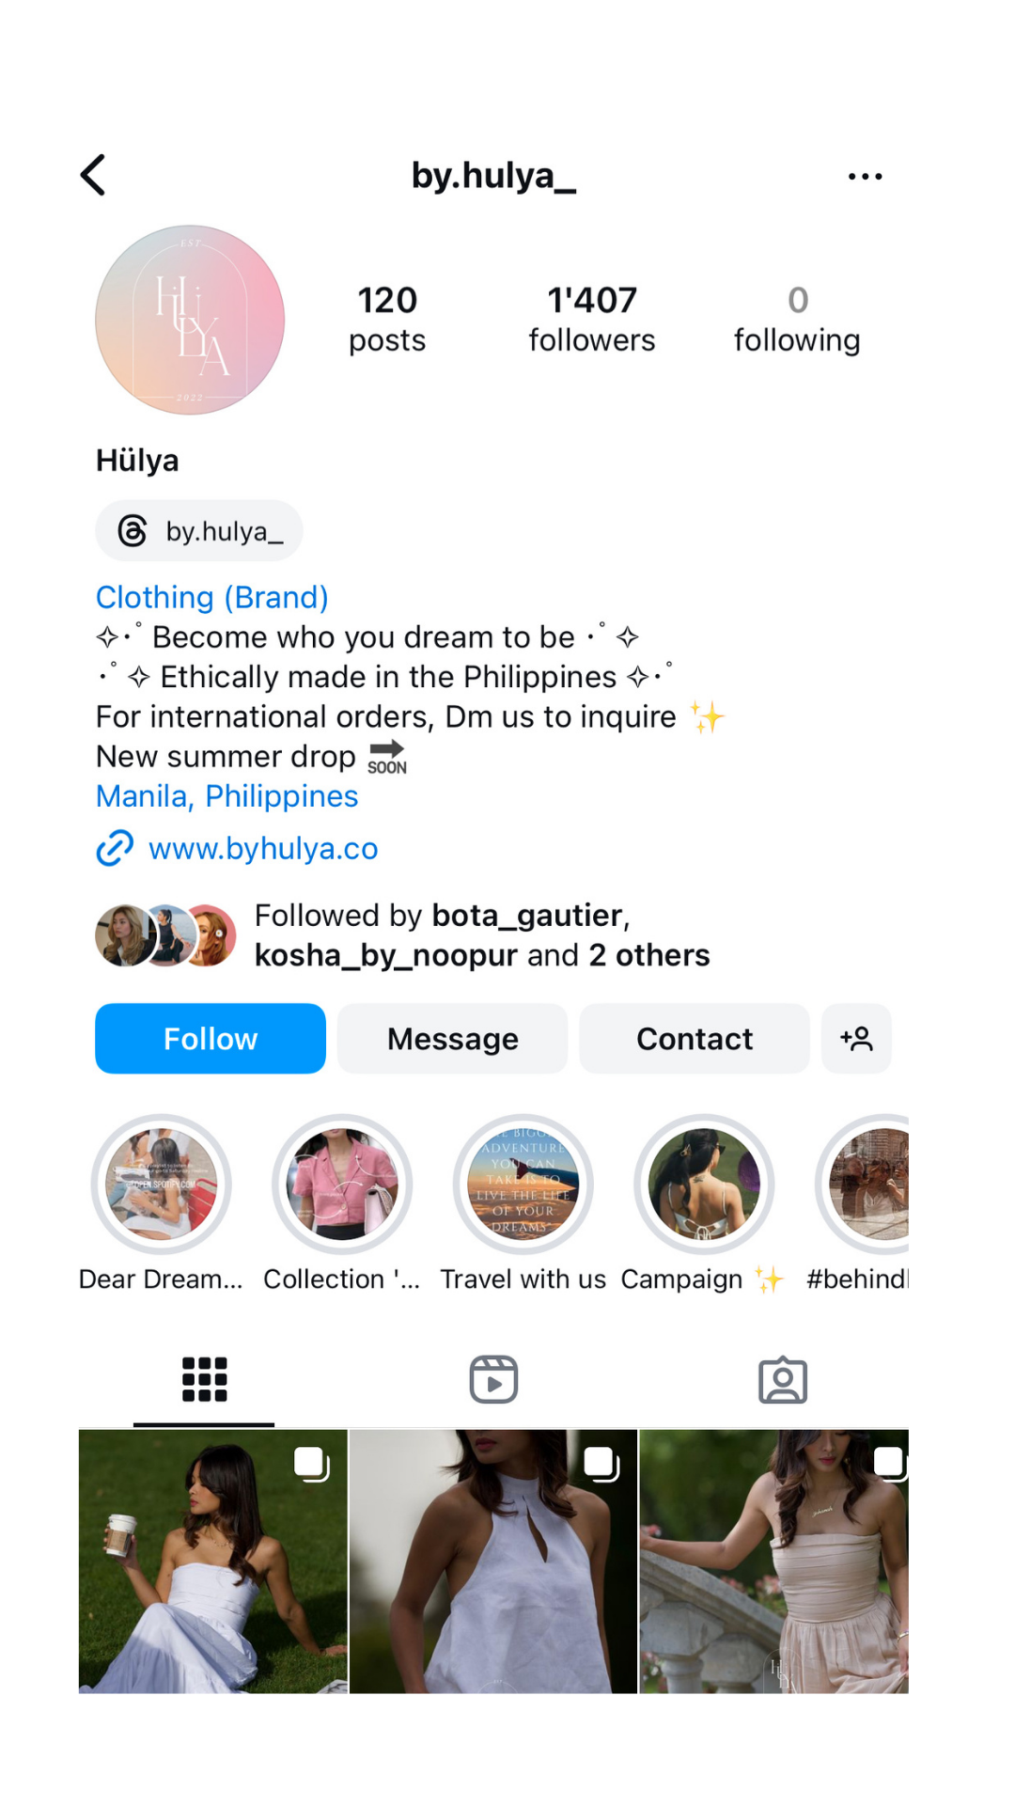Open the Dear Dream story highlight
This screenshot has height=1805, width=1015.
tap(161, 1185)
